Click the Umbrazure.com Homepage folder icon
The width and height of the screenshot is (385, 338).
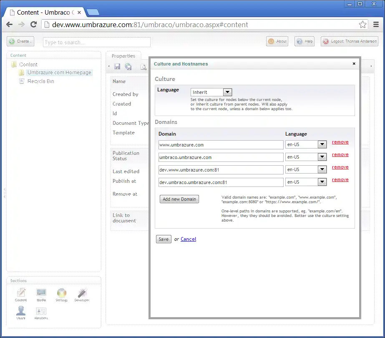tap(22, 73)
